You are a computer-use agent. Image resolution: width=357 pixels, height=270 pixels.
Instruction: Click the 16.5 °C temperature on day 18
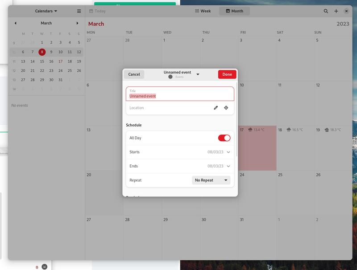pyautogui.click(x=298, y=130)
